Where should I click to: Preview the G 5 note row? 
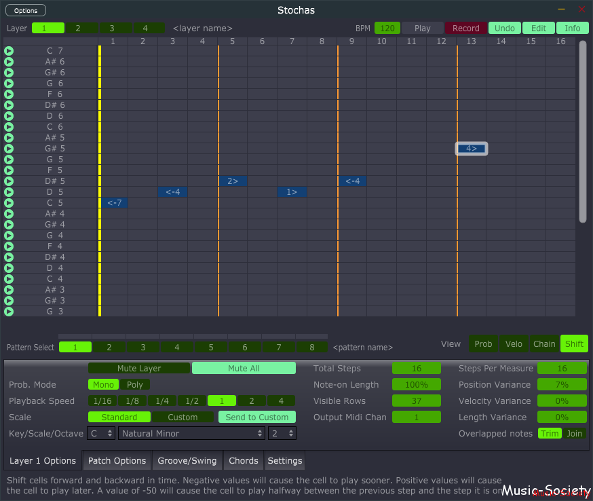9,160
